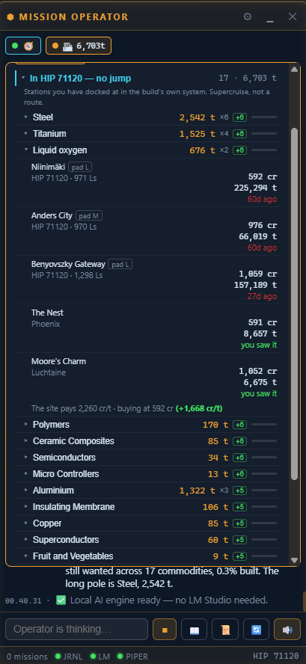Open the book icon button
This screenshot has width=306, height=664.
coord(194,630)
